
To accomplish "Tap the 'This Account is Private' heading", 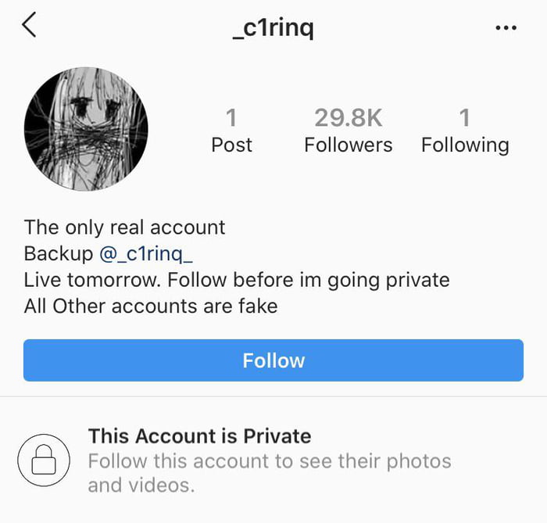I will (x=199, y=435).
